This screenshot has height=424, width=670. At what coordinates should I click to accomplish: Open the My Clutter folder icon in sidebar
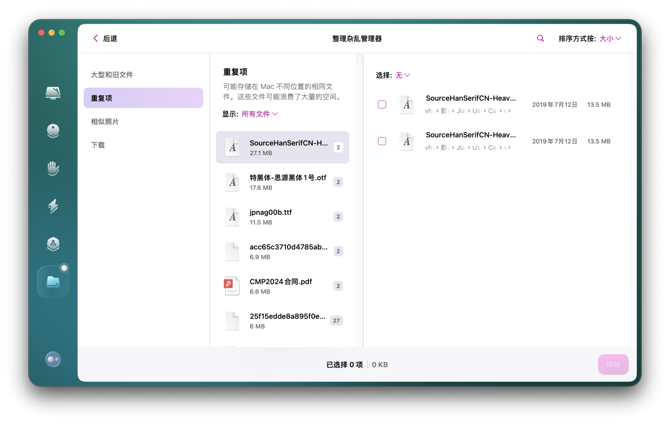53,282
